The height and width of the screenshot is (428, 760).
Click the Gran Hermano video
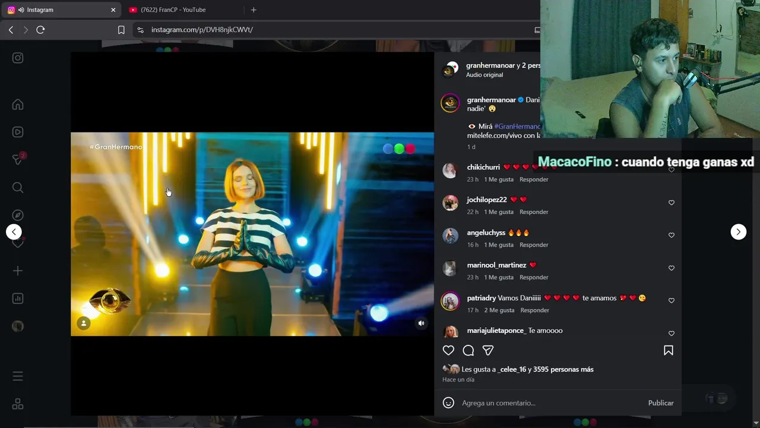pyautogui.click(x=252, y=234)
